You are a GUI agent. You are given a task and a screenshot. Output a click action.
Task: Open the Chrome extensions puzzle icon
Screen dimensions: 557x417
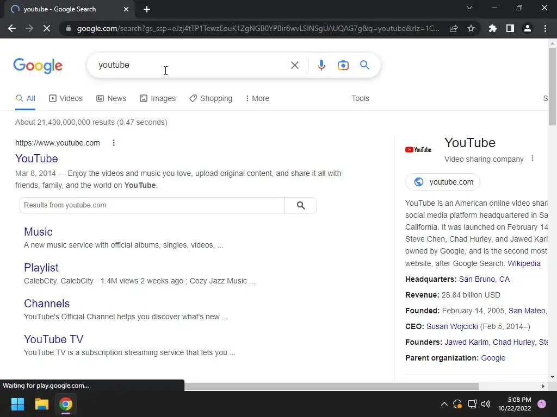pos(493,28)
